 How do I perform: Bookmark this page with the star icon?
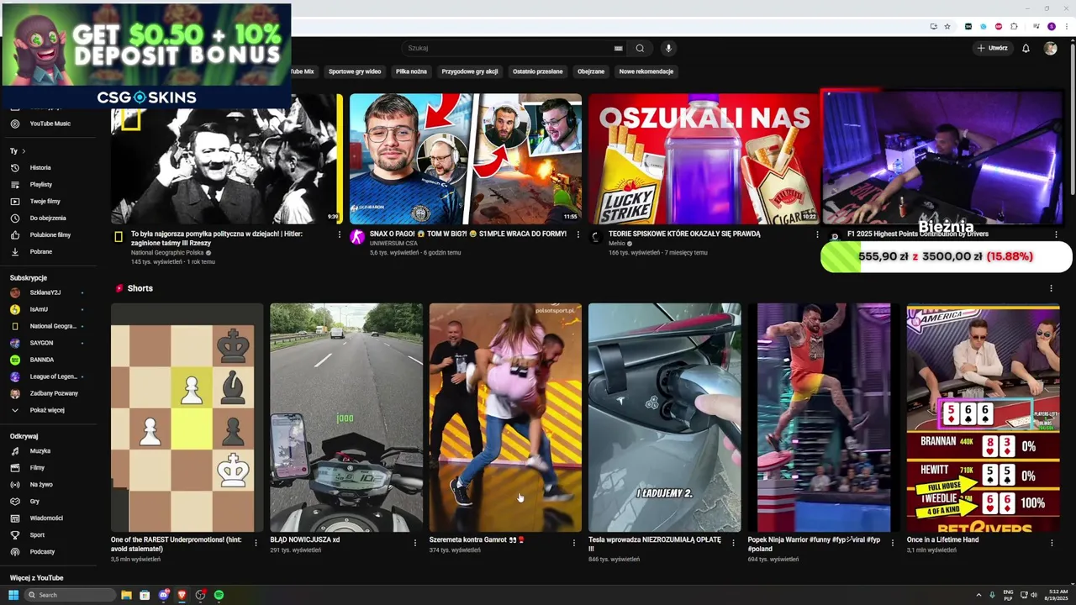[x=947, y=26]
